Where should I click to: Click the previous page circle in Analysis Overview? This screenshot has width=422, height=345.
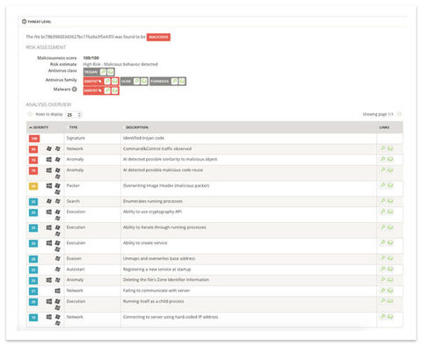tap(30, 114)
